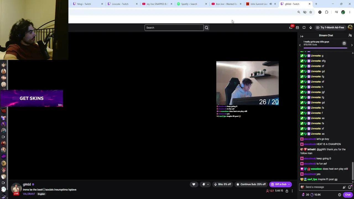Open Chrome media control icon
The height and width of the screenshot is (199, 354).
pyautogui.click(x=336, y=12)
